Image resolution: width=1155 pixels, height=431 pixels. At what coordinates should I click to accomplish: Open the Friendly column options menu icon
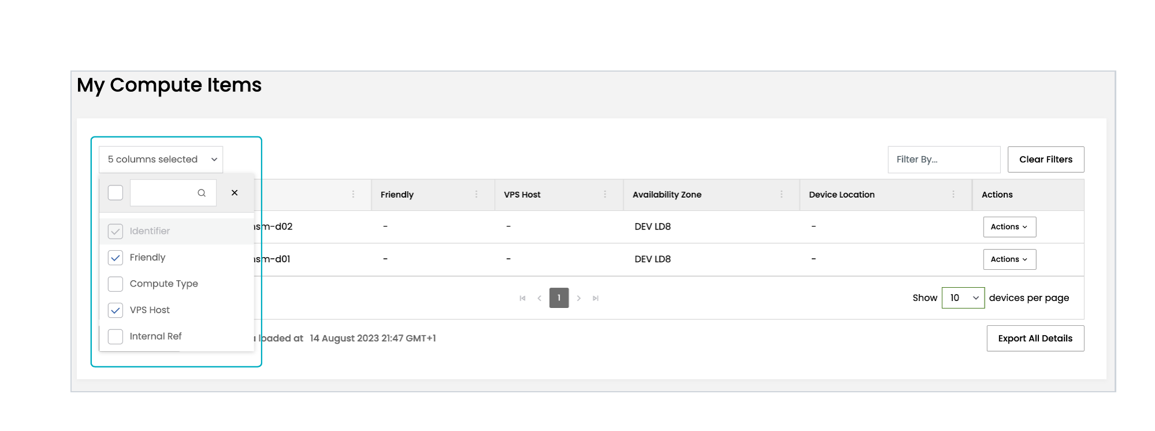click(476, 195)
